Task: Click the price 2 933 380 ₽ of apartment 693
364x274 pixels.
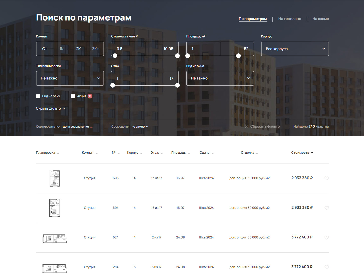Action: [x=302, y=178]
